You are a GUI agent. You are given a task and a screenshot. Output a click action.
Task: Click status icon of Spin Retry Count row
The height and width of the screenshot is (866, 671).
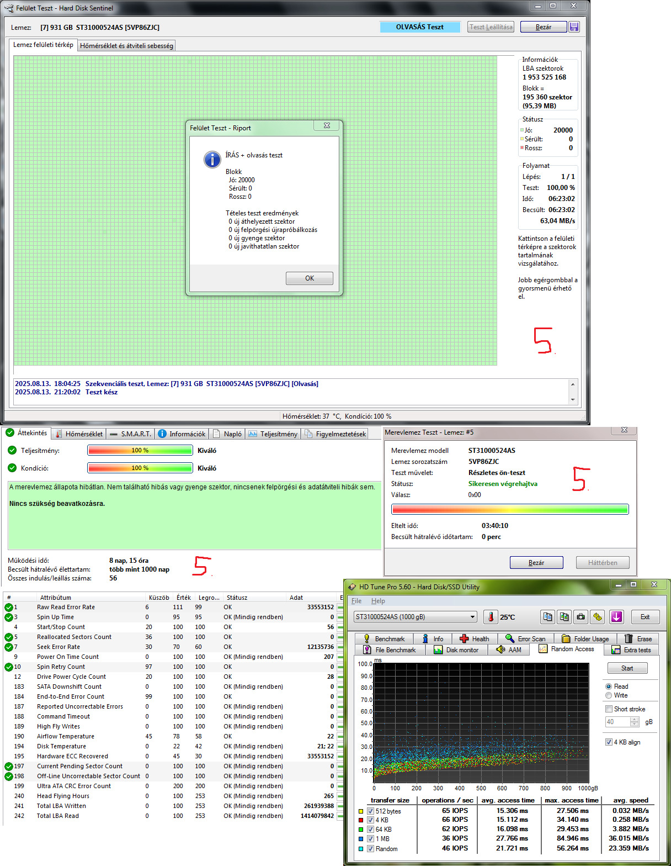(x=9, y=667)
